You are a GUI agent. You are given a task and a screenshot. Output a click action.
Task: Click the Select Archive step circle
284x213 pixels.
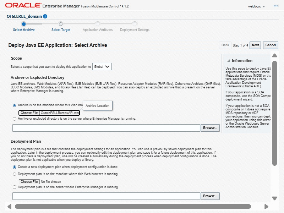(x=24, y=24)
